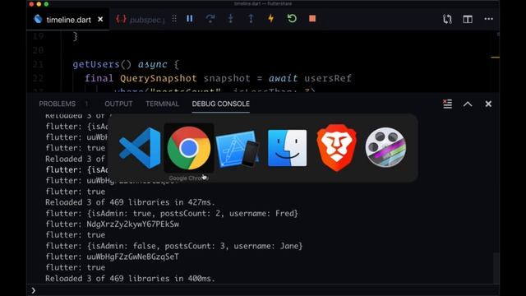The width and height of the screenshot is (526, 296).
Task: Select the DEBUG CONSOLE tab
Action: coord(221,104)
